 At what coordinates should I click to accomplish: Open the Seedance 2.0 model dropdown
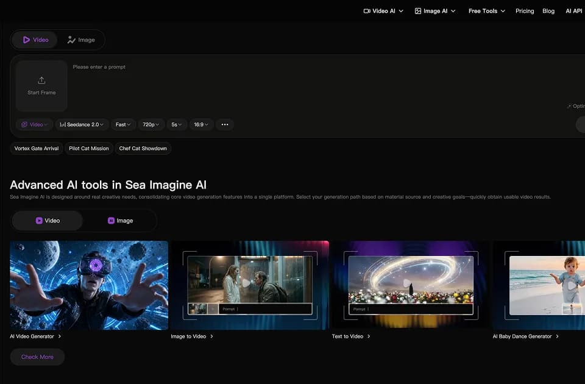pyautogui.click(x=82, y=124)
